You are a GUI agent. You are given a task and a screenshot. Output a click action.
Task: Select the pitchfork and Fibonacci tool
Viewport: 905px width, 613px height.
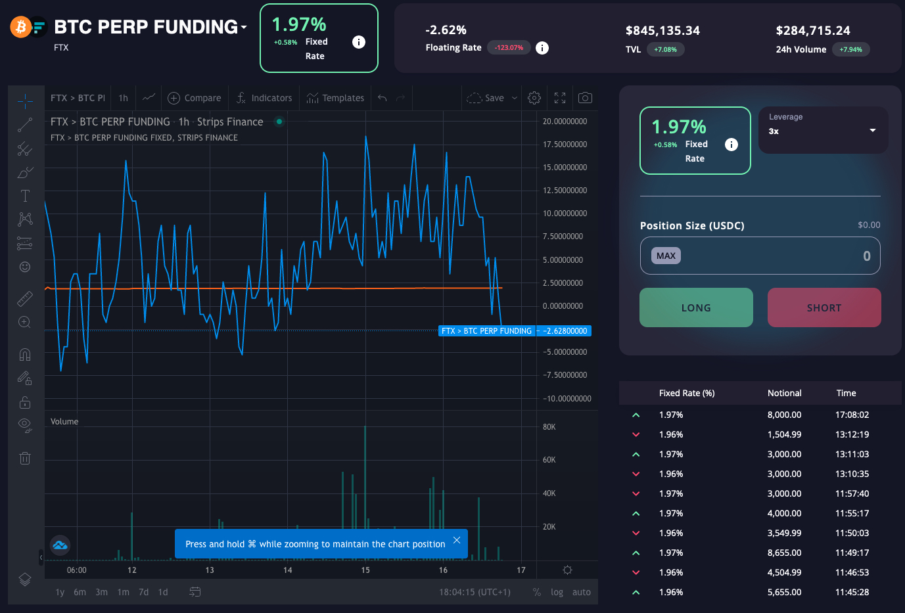tap(25, 149)
